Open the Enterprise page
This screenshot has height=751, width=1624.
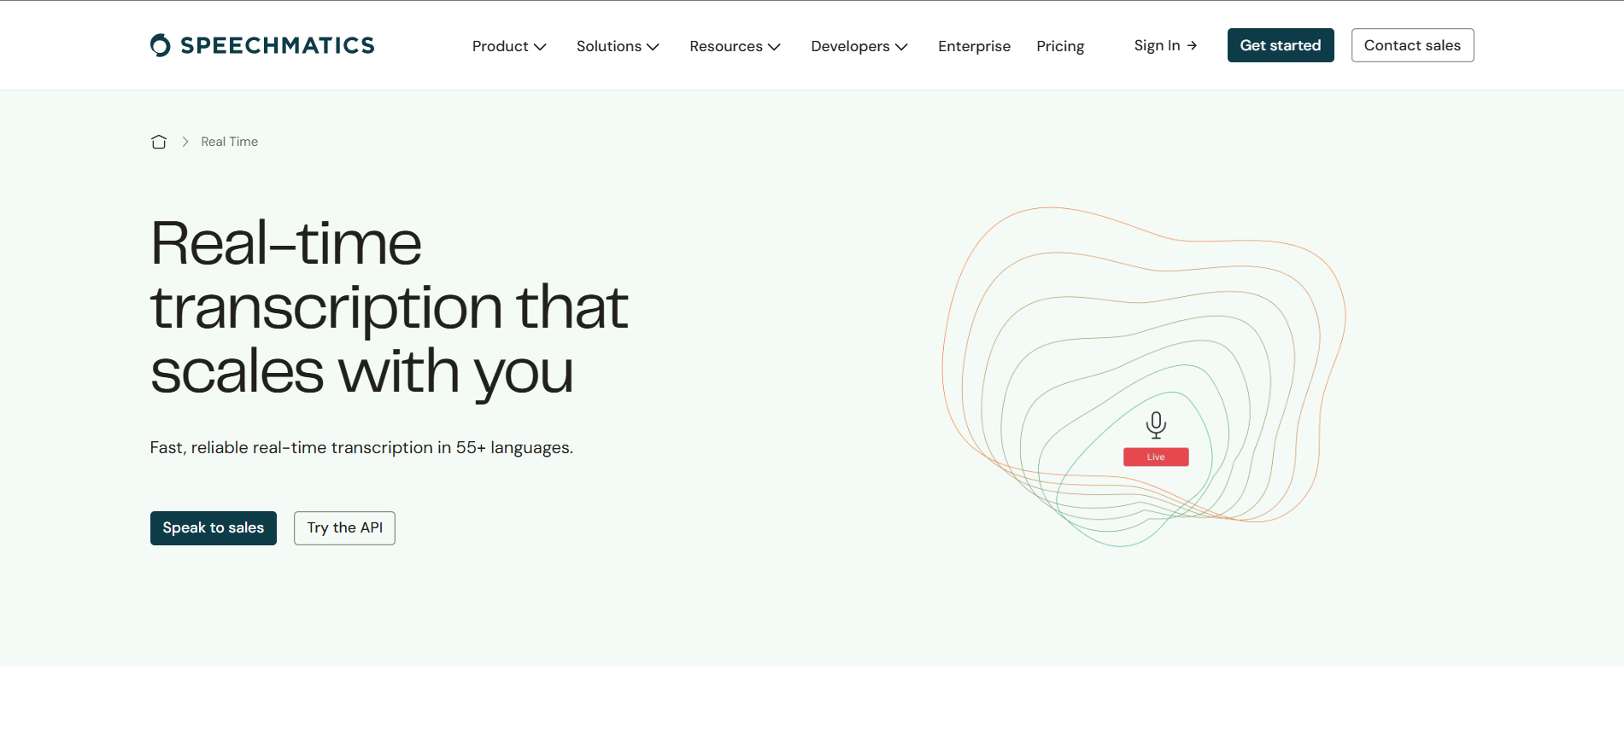point(974,46)
